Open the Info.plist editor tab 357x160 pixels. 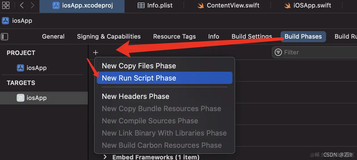point(155,6)
